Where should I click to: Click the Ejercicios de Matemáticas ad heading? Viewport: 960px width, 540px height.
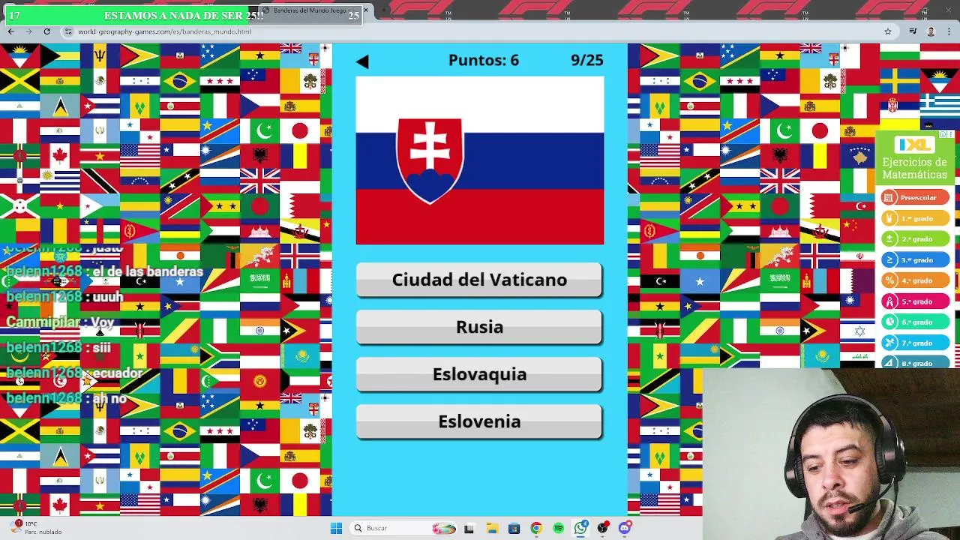coord(914,168)
